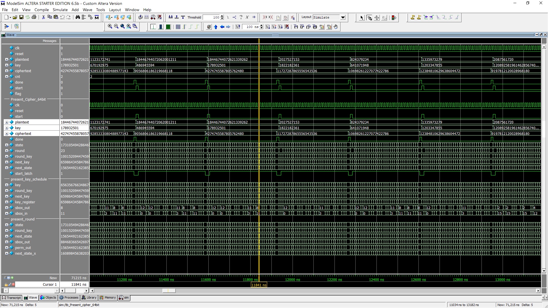Click the Zoom Full icon
Viewport: 548px width, 308px height.
point(122,27)
